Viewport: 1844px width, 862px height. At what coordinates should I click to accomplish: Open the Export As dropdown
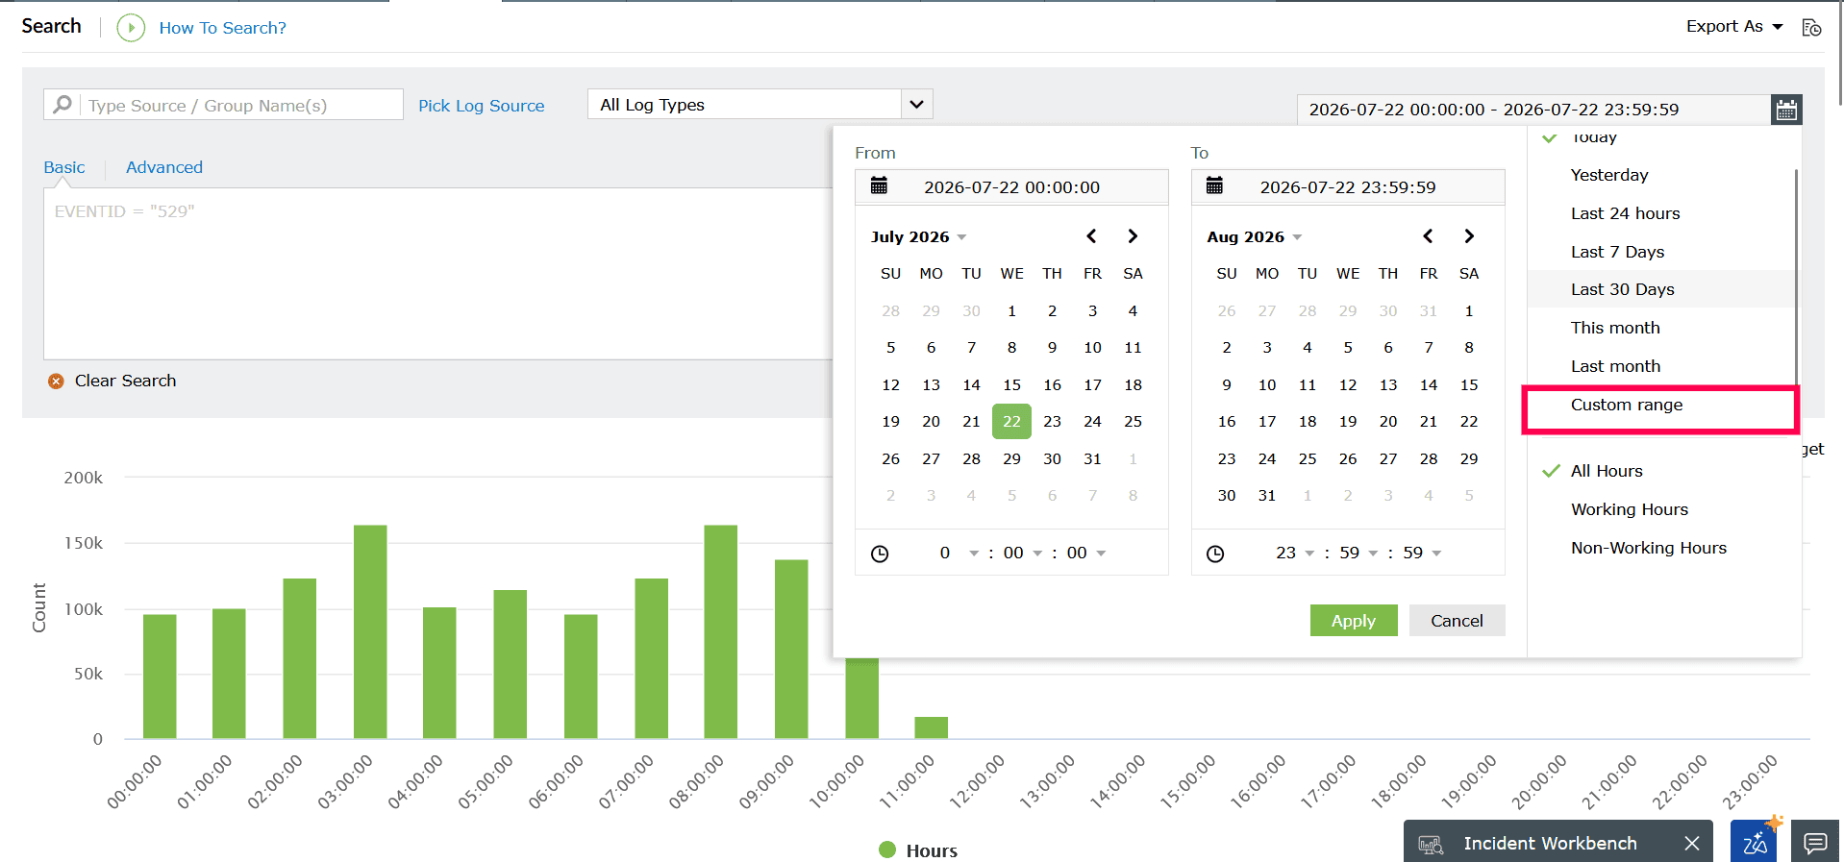(1734, 27)
